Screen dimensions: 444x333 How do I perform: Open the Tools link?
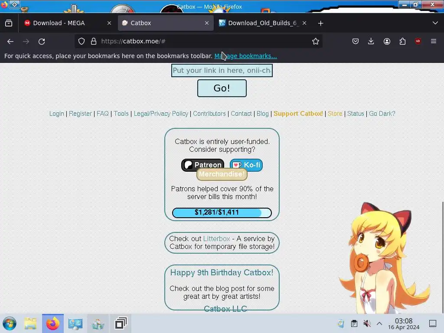click(x=121, y=114)
